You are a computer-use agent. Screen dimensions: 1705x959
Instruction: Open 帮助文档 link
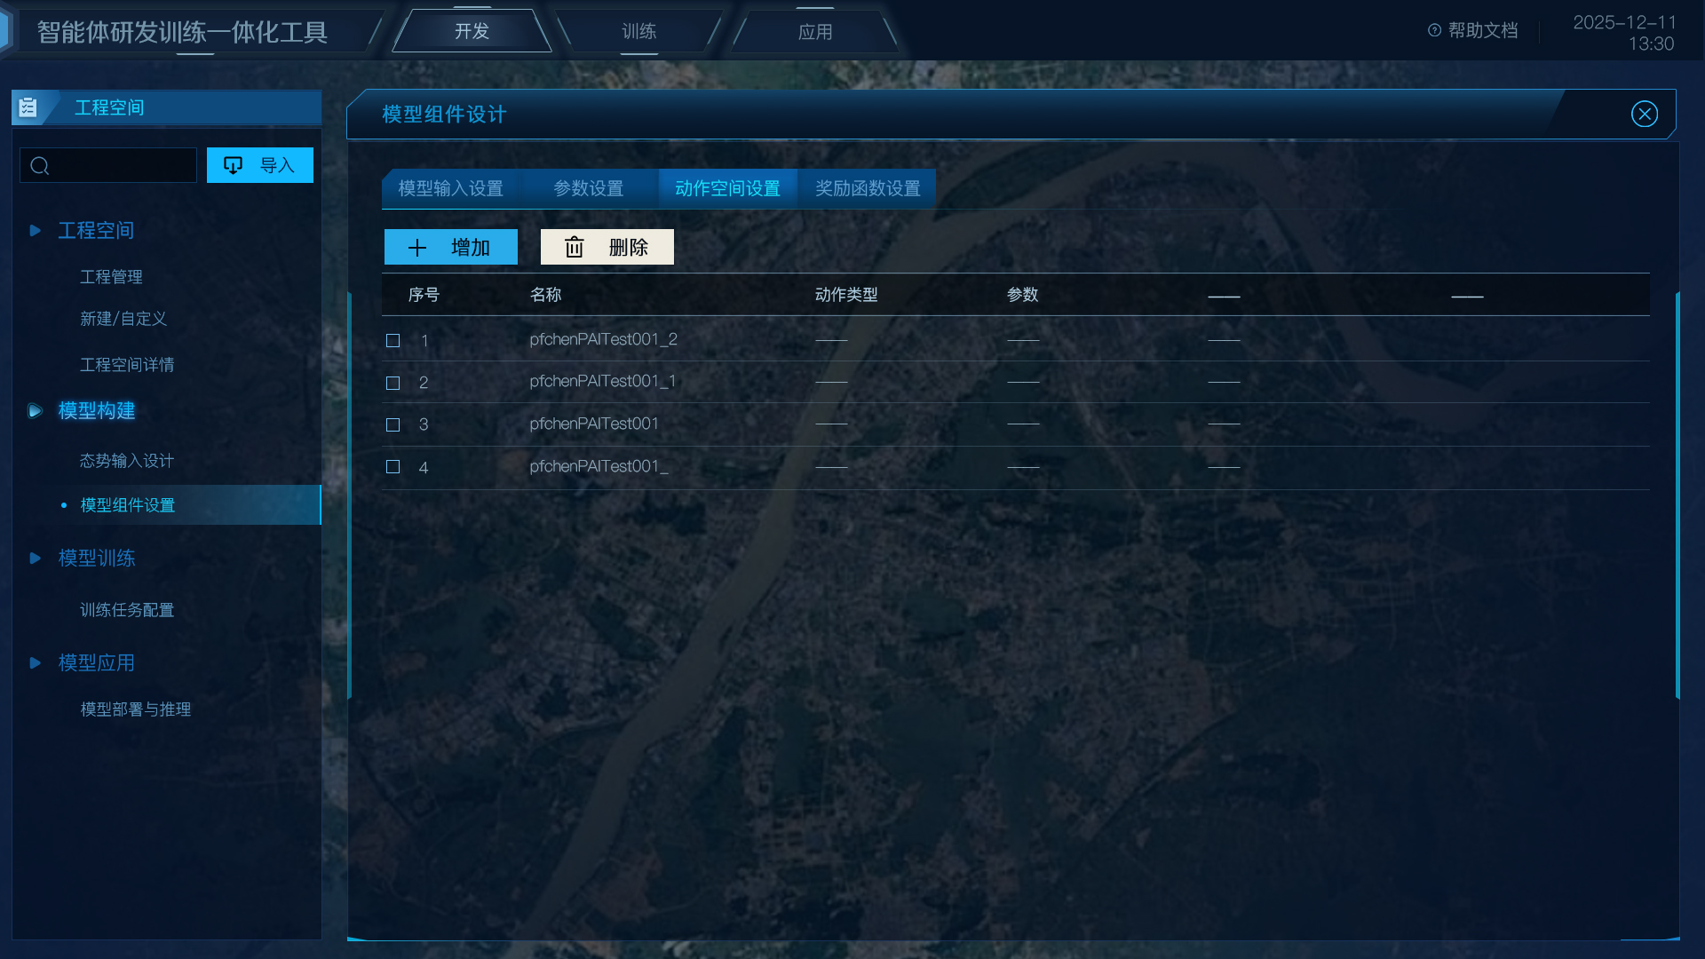(1483, 31)
